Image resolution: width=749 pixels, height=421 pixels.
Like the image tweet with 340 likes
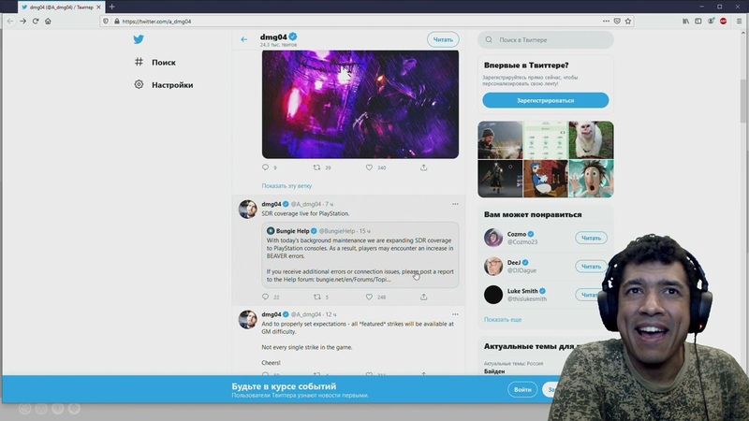tap(369, 167)
